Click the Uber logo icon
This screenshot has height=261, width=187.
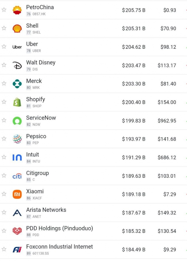(x=17, y=47)
